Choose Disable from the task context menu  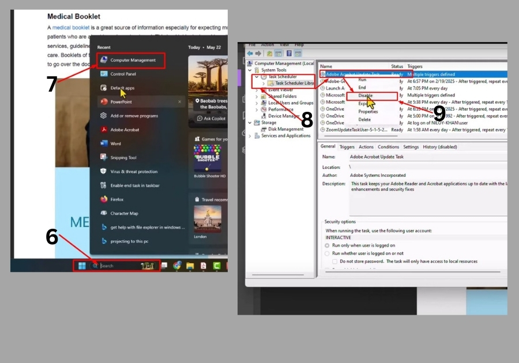366,96
